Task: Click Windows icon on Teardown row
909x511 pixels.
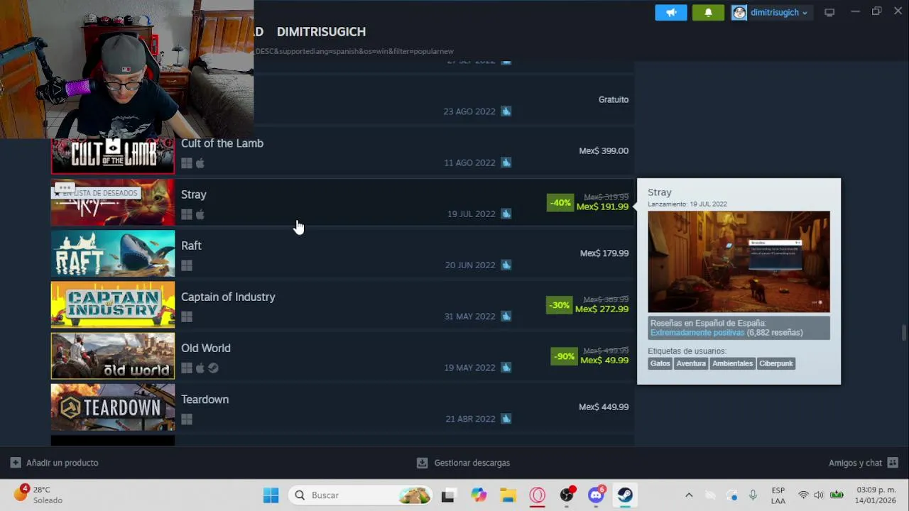Action: (187, 419)
